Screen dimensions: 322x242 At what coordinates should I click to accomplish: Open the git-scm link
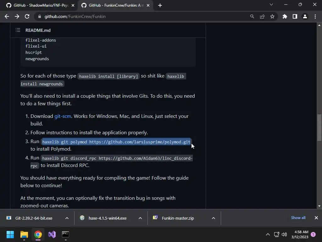(x=63, y=116)
